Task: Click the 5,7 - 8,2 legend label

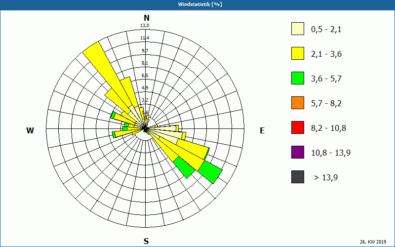Action: point(326,104)
